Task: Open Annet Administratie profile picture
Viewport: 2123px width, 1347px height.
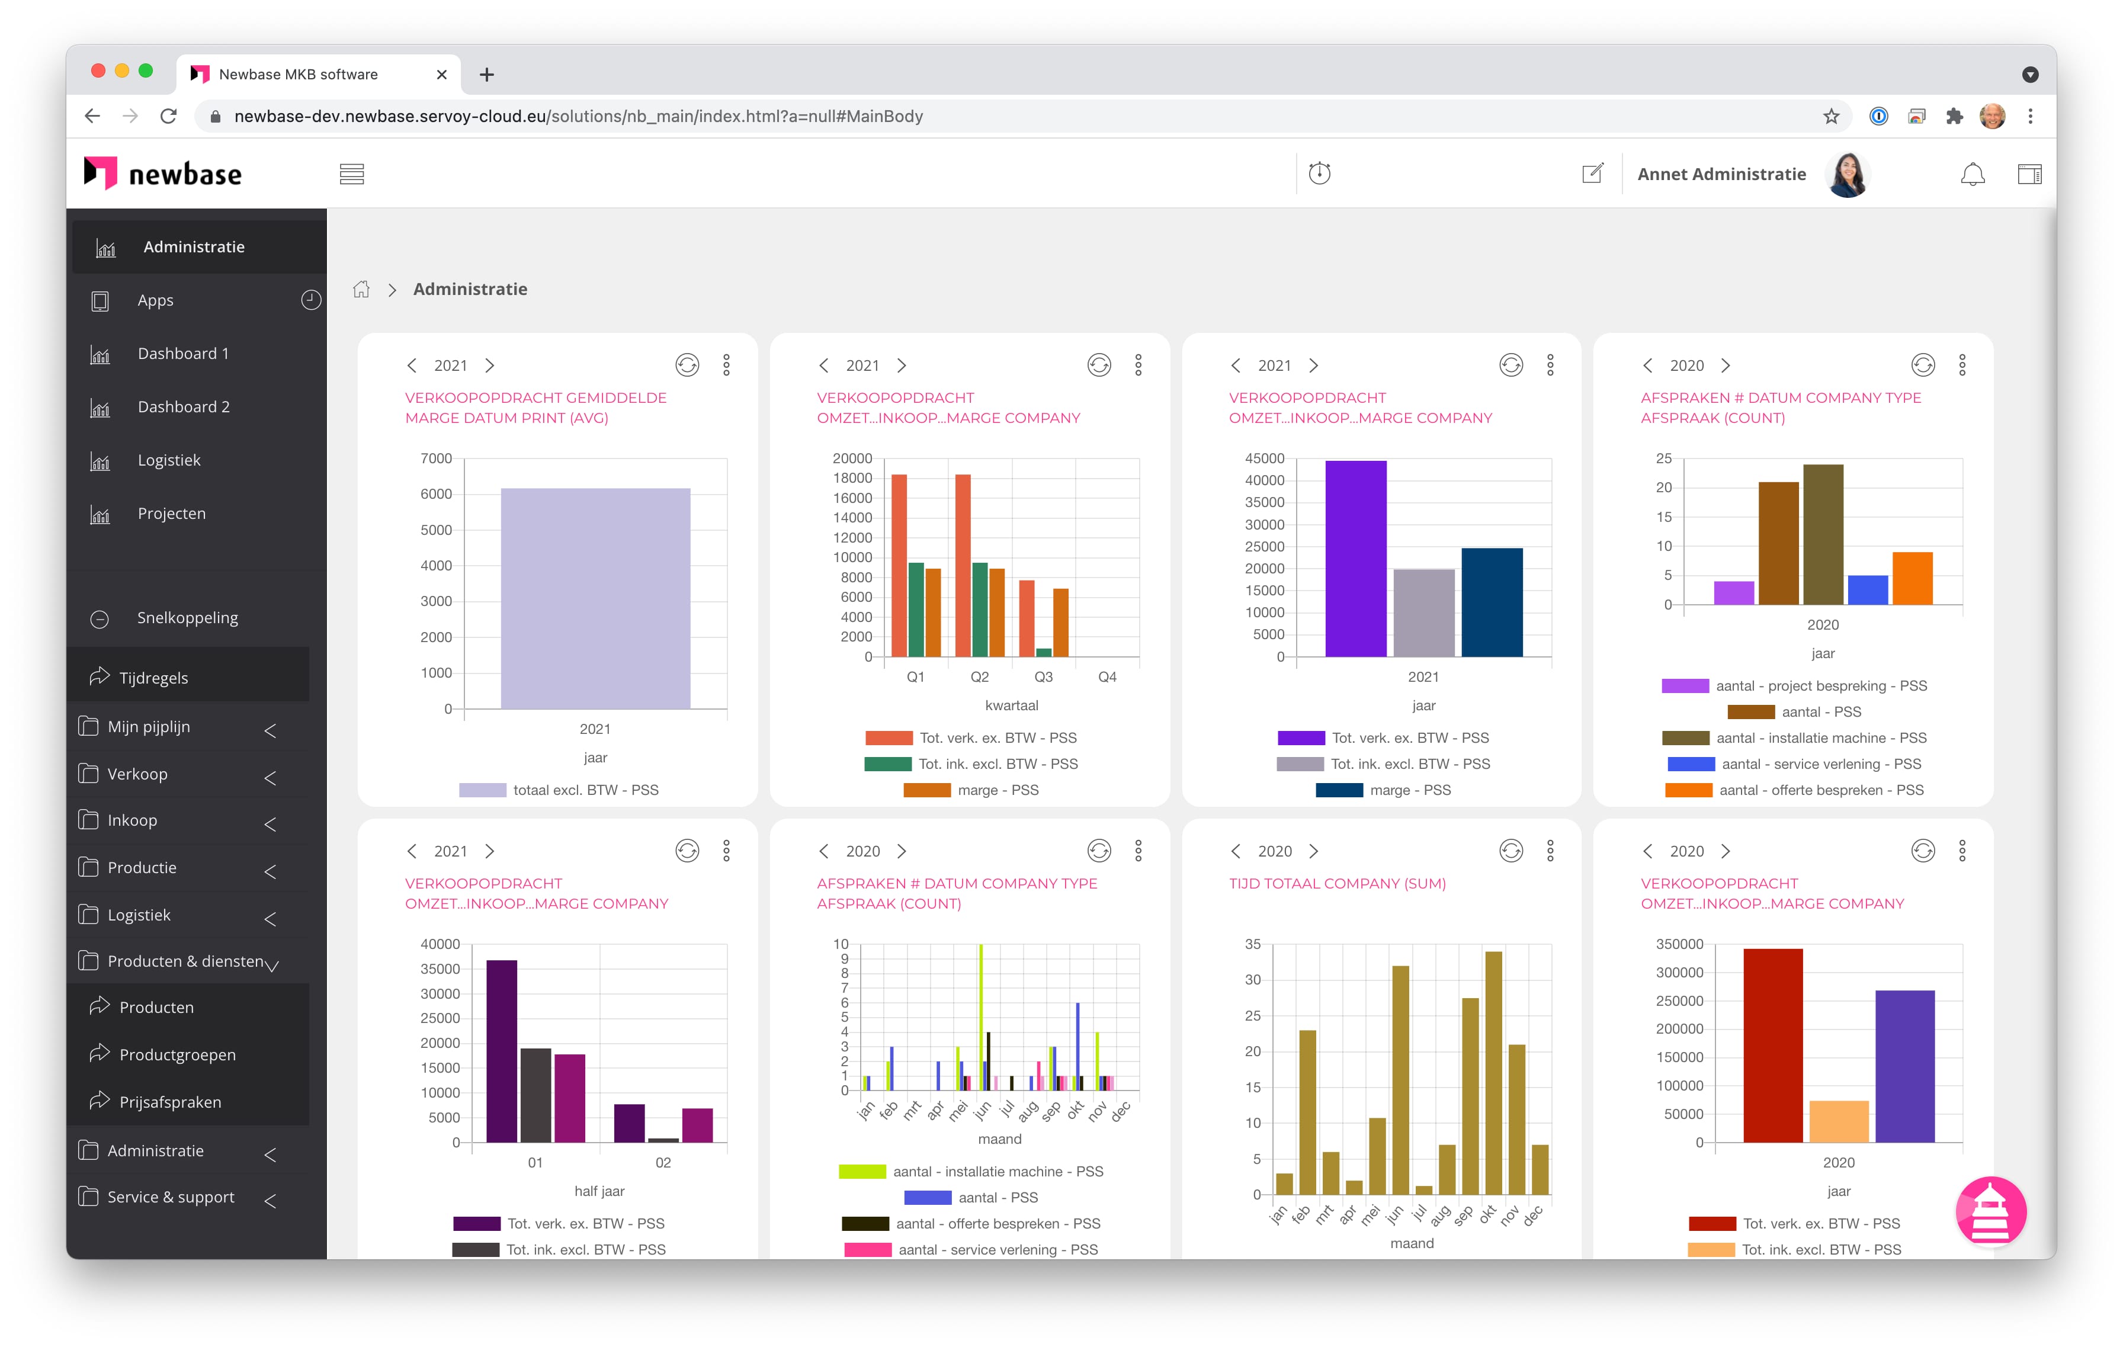Action: tap(1847, 174)
